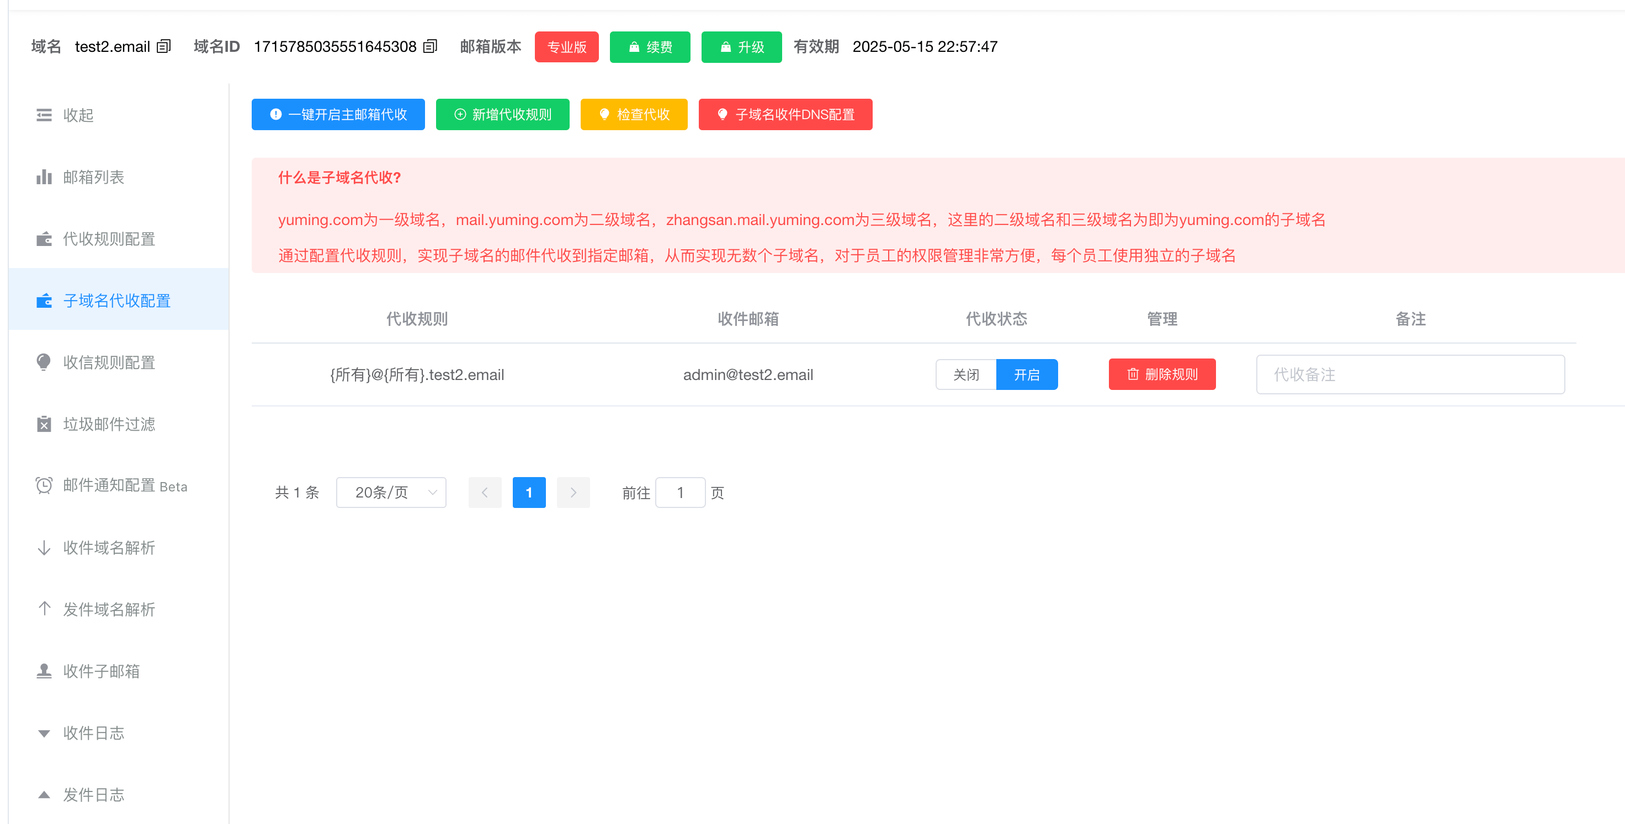Open 收信规则配置 bulb icon
Image resolution: width=1625 pixels, height=824 pixels.
pyautogui.click(x=44, y=362)
